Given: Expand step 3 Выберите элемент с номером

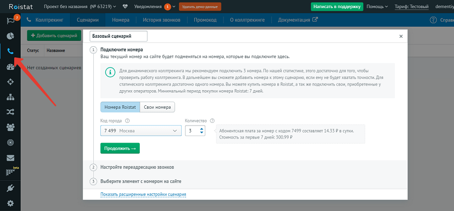Looking at the screenshot, I should coord(141,181).
